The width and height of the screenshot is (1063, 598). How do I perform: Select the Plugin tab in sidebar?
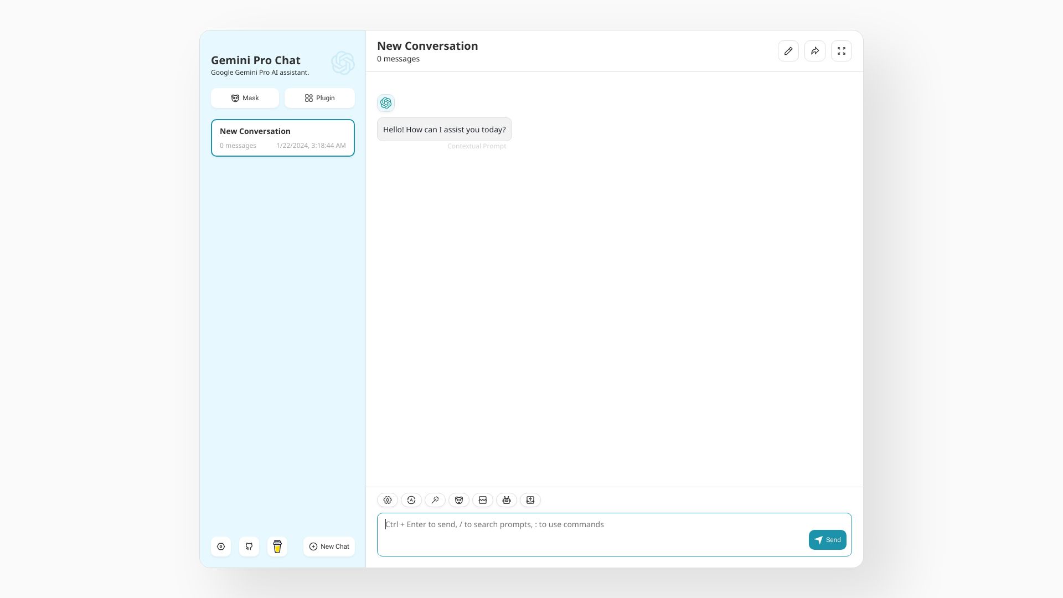click(x=320, y=98)
